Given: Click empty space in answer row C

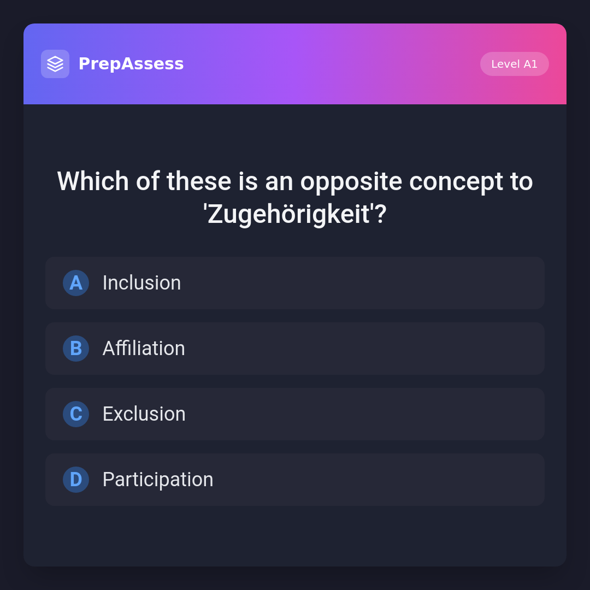Looking at the screenshot, I should 382,414.
